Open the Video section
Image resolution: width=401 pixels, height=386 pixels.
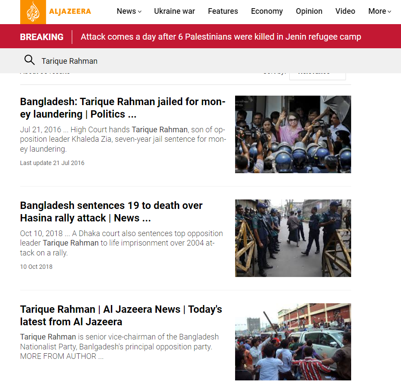tap(345, 11)
